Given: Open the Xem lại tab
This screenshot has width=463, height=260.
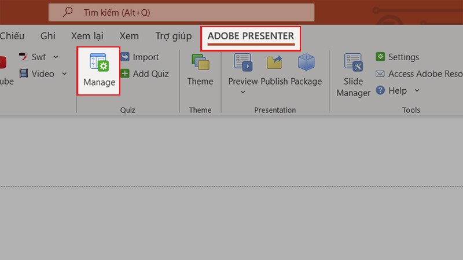Looking at the screenshot, I should [87, 36].
